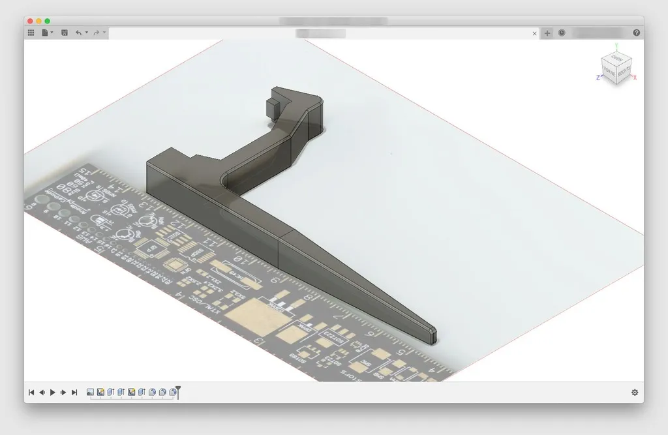This screenshot has height=435, width=668.
Task: Select the second fillet feature in timeline
Action: pos(162,392)
